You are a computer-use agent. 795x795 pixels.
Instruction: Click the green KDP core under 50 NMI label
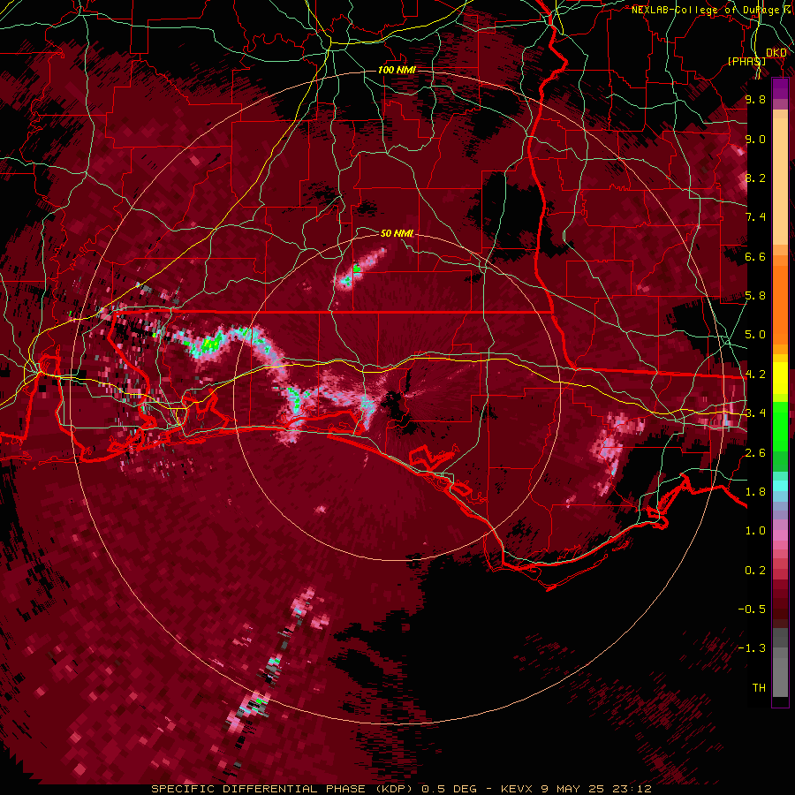coord(357,269)
